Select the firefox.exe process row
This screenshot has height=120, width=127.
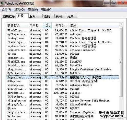click(x=62, y=93)
